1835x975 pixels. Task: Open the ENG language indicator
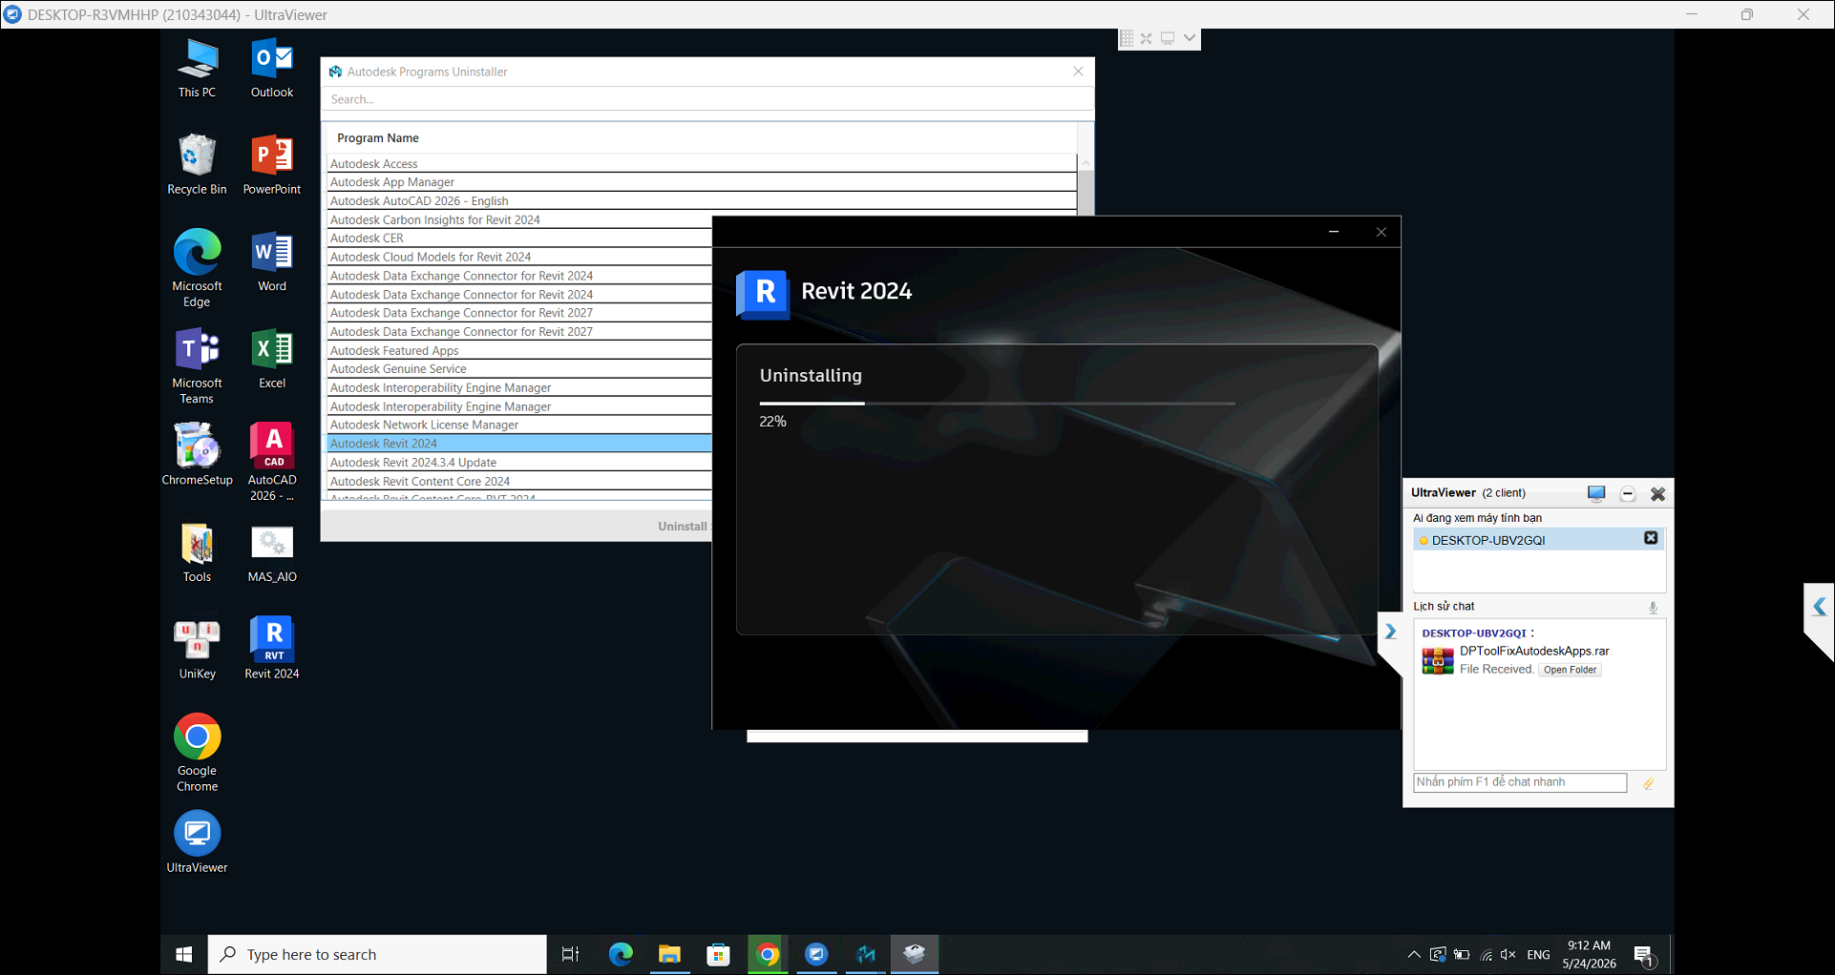click(1538, 955)
